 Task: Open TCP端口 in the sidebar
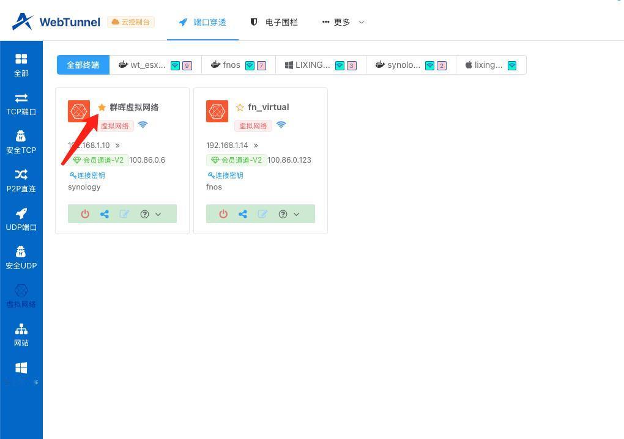click(x=21, y=104)
